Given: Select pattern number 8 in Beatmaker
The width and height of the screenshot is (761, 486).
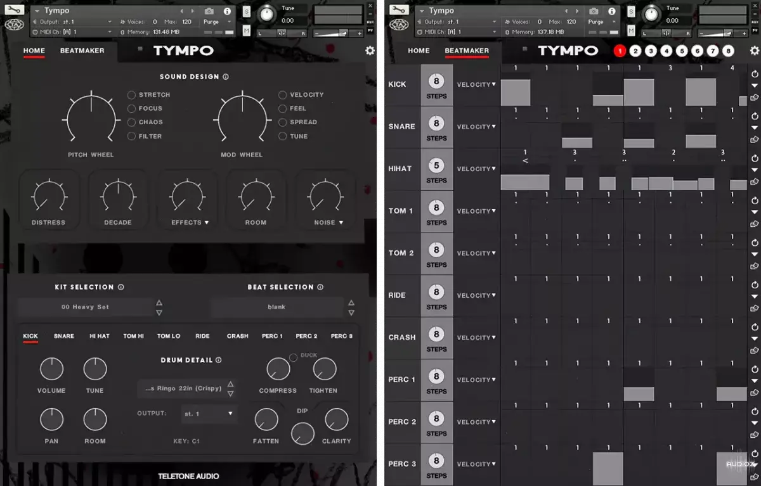Looking at the screenshot, I should 729,51.
